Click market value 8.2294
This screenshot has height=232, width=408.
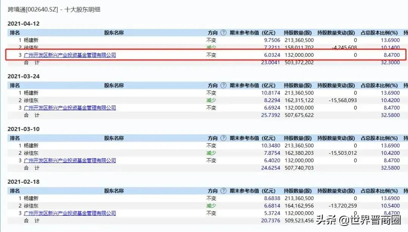tap(272, 101)
